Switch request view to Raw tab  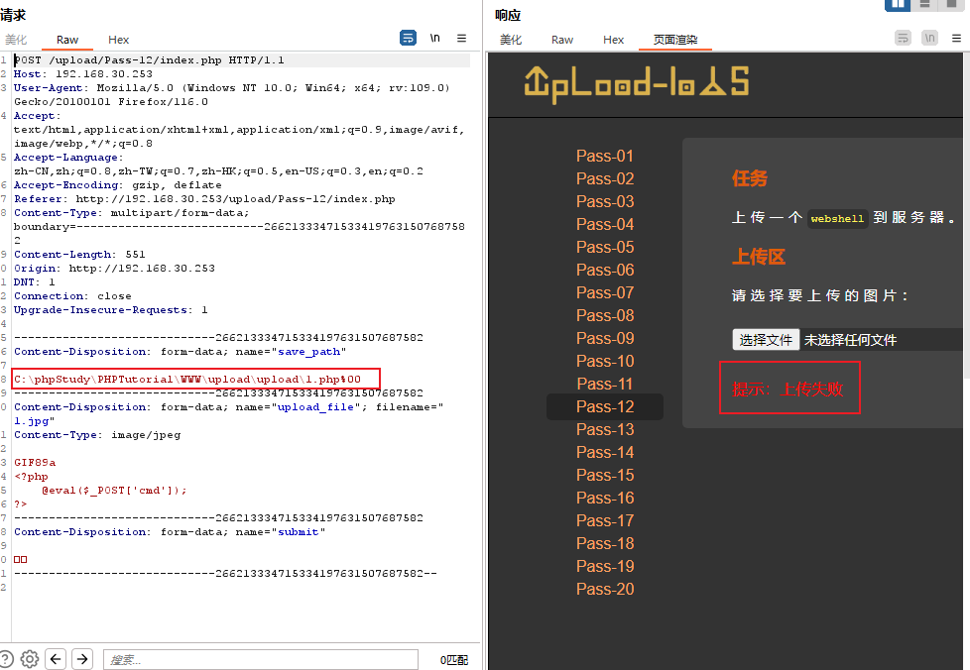[67, 40]
